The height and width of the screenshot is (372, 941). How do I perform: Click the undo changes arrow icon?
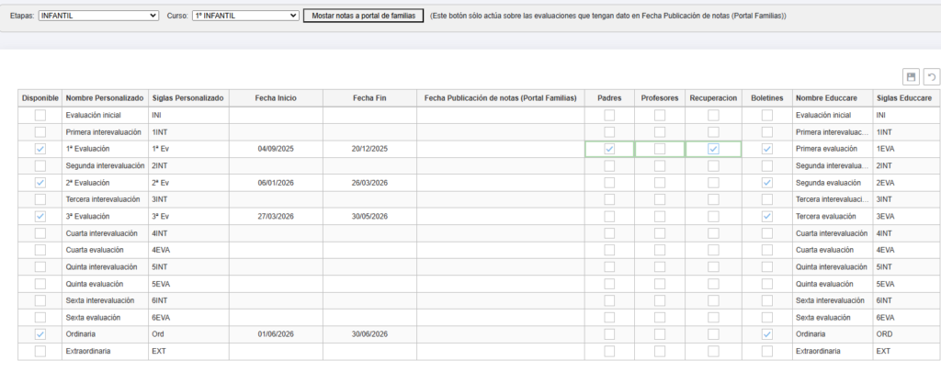931,77
